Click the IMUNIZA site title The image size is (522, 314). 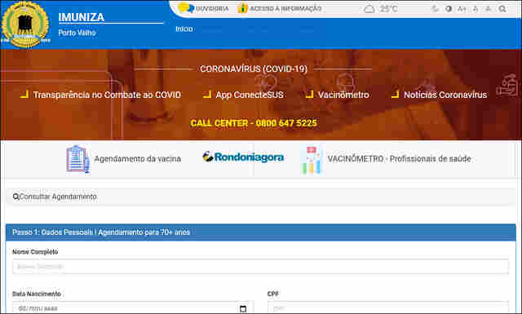coord(82,17)
